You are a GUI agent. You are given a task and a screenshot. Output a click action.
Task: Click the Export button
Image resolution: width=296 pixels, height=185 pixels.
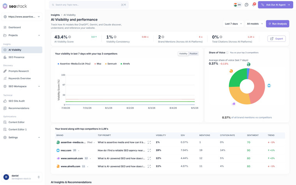click(x=277, y=39)
